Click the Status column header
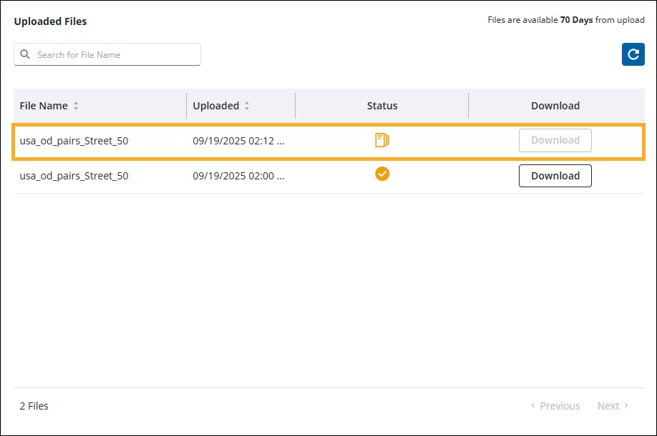The width and height of the screenshot is (657, 436). tap(382, 105)
